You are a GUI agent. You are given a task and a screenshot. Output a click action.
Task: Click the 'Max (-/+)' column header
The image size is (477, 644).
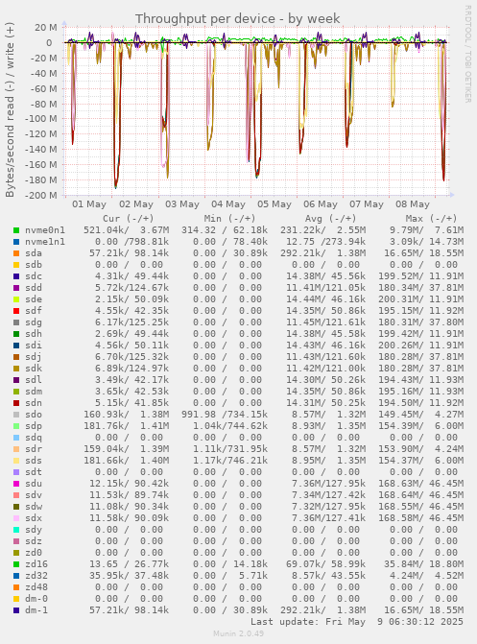tap(431, 219)
